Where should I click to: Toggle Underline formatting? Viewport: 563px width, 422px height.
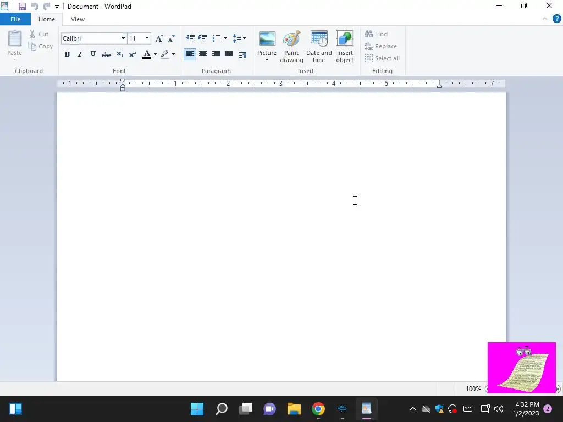click(93, 54)
